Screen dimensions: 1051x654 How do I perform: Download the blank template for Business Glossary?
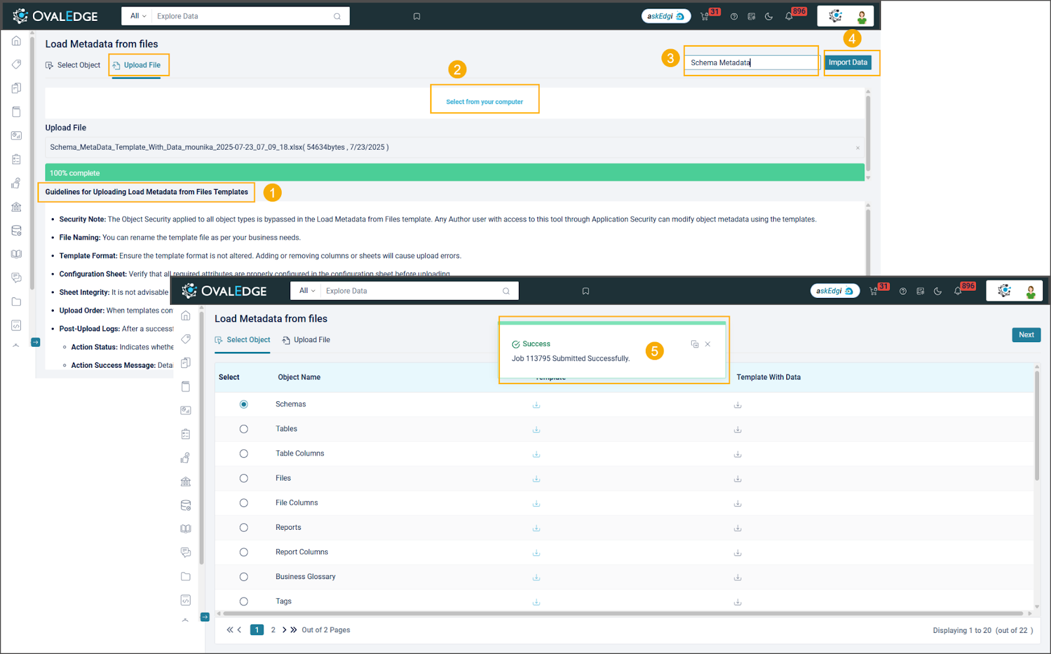pos(536,577)
